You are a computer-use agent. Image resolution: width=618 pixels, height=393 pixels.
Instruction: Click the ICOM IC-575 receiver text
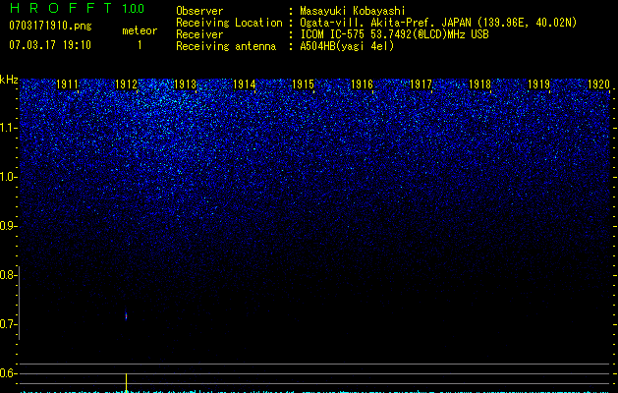[x=394, y=34]
